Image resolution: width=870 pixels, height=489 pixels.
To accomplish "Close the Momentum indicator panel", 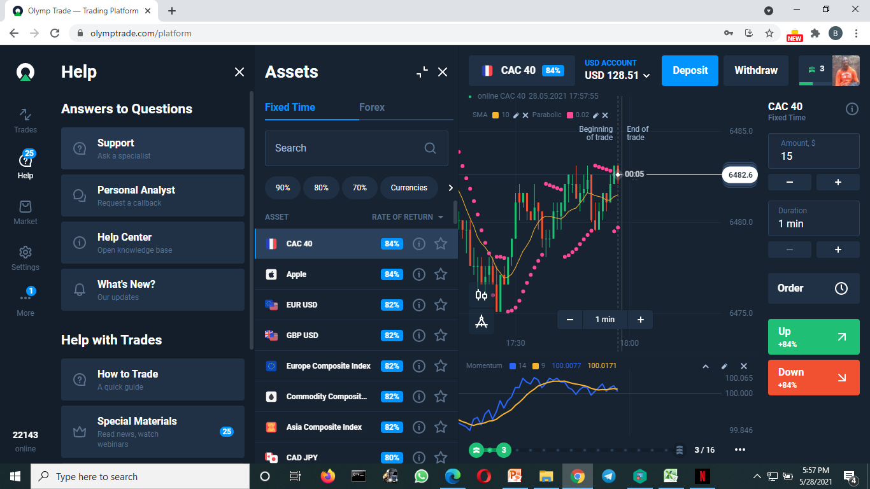I will tap(743, 367).
